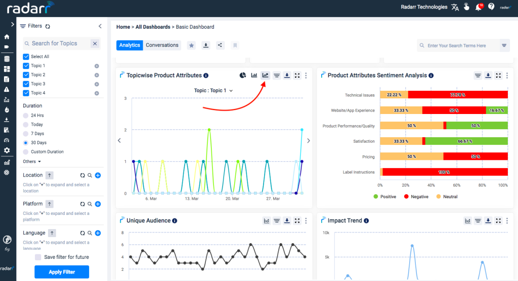This screenshot has height=281, width=518.
Task: Switch Topicwise Product Attributes to bar chart view
Action: click(x=254, y=76)
